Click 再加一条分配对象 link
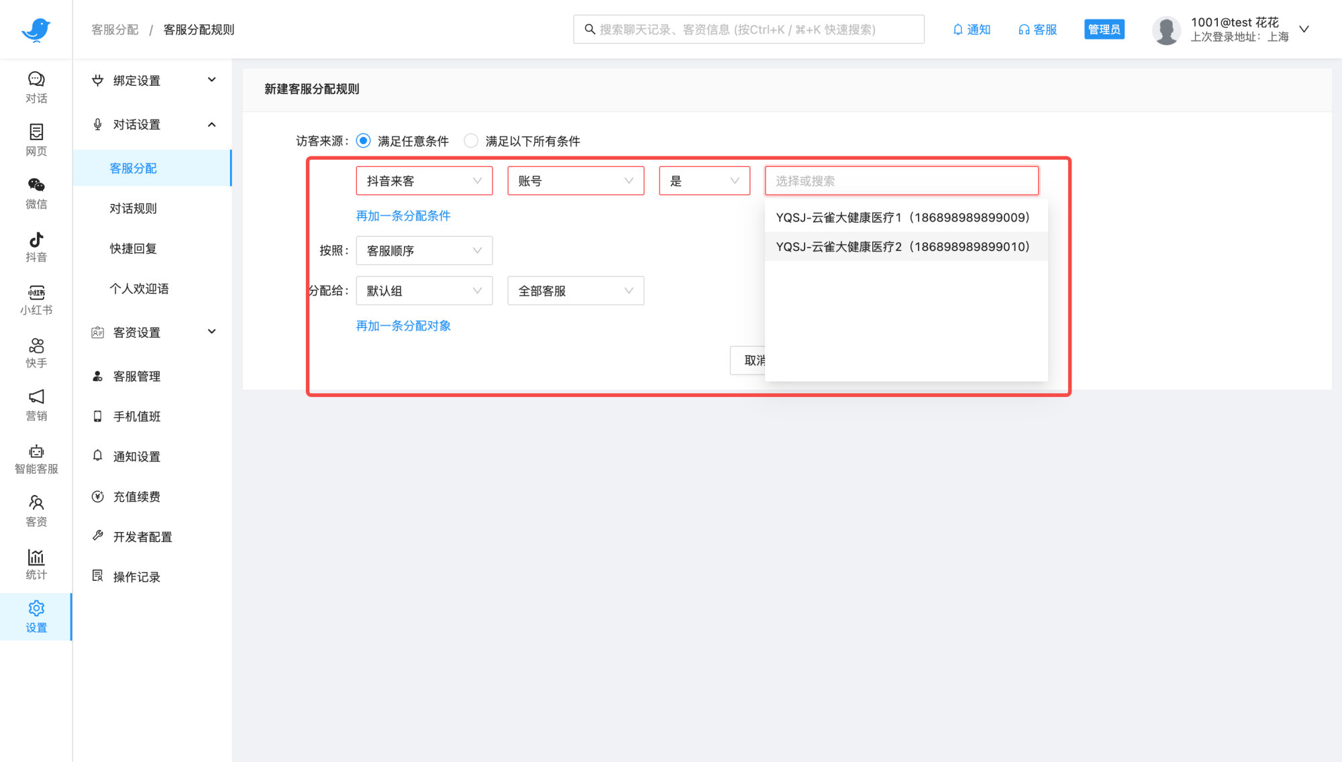Viewport: 1342px width, 762px height. pyautogui.click(x=403, y=326)
